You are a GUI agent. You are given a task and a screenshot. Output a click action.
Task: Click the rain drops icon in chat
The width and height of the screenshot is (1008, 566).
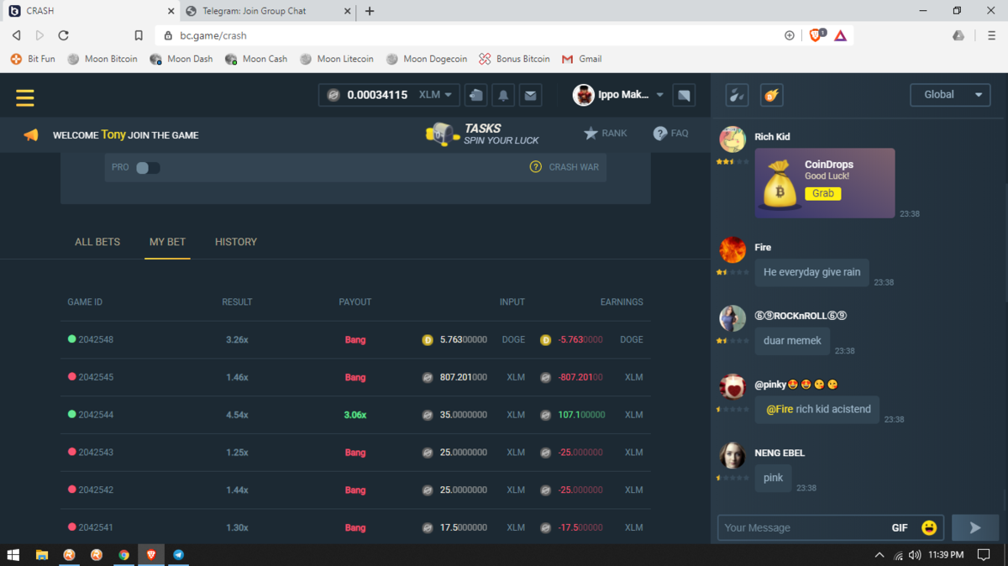(x=737, y=95)
